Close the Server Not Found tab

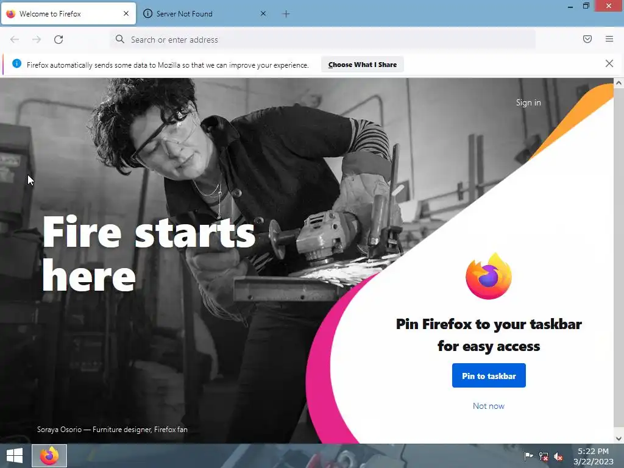[263, 14]
